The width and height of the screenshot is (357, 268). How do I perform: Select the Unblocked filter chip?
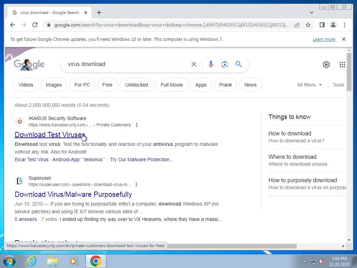tap(137, 85)
